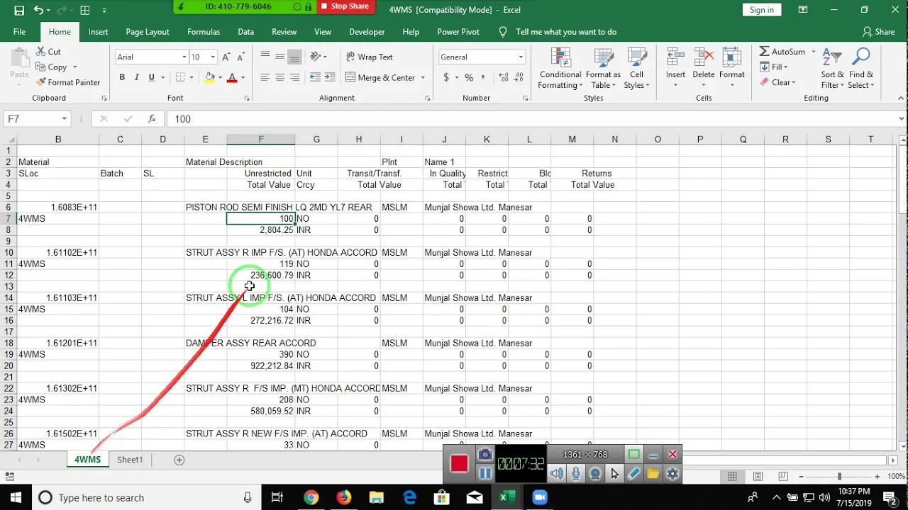This screenshot has height=510, width=908.
Task: Click the Clear eraser button
Action: (777, 82)
